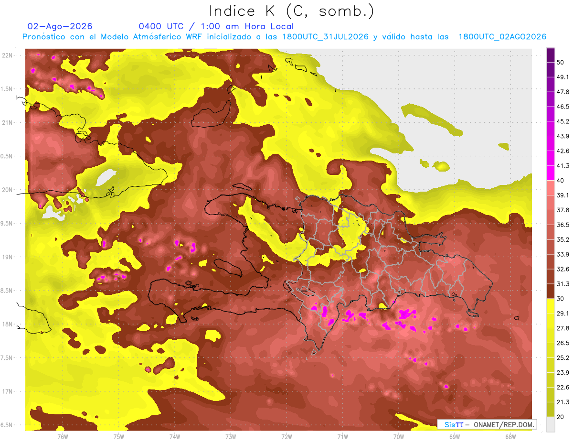Click the longitude axis label '76W'

pyautogui.click(x=63, y=436)
